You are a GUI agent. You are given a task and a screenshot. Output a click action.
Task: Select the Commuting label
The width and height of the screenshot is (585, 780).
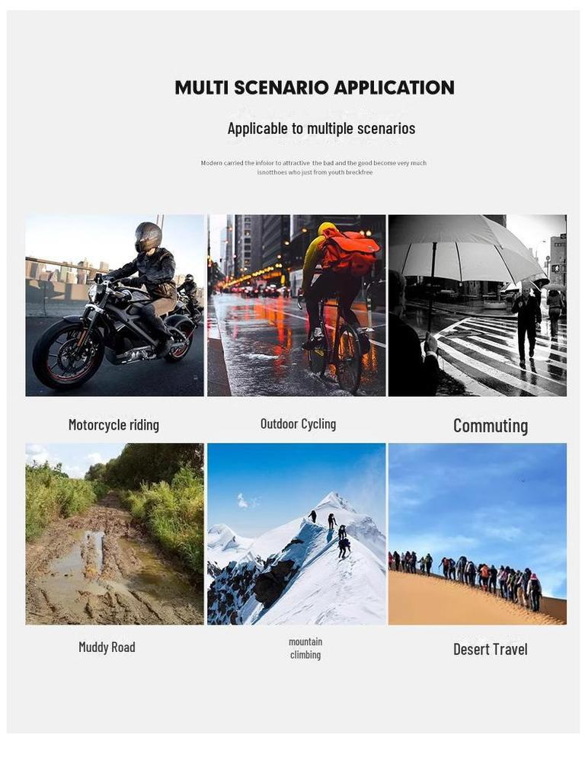coord(491,426)
